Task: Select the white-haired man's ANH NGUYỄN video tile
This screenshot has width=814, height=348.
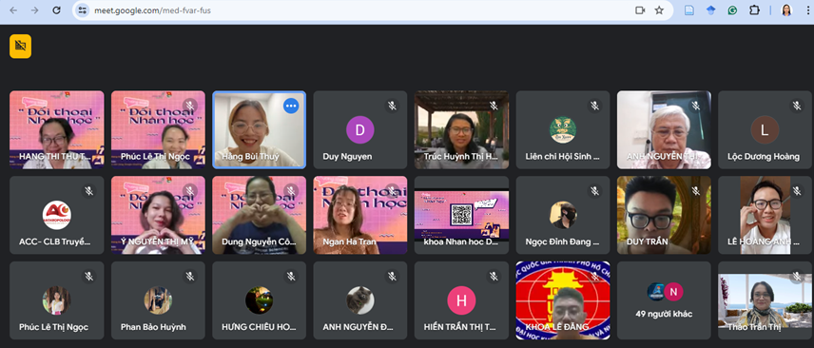Action: pos(664,130)
